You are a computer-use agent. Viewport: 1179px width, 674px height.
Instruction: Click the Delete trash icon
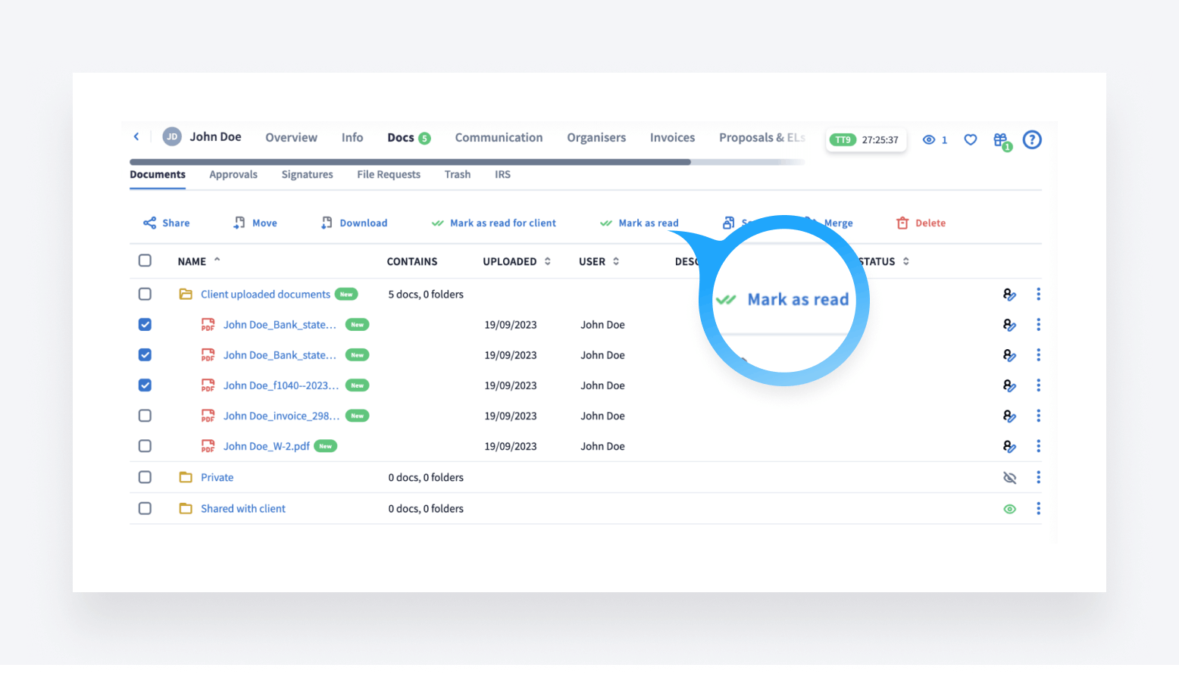pos(902,223)
